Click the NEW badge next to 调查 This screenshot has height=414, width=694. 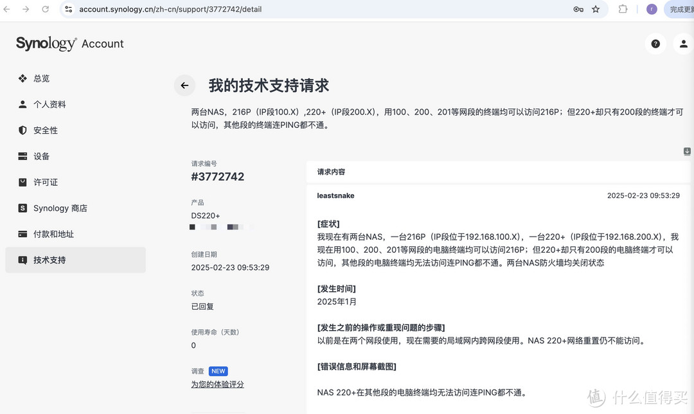218,371
